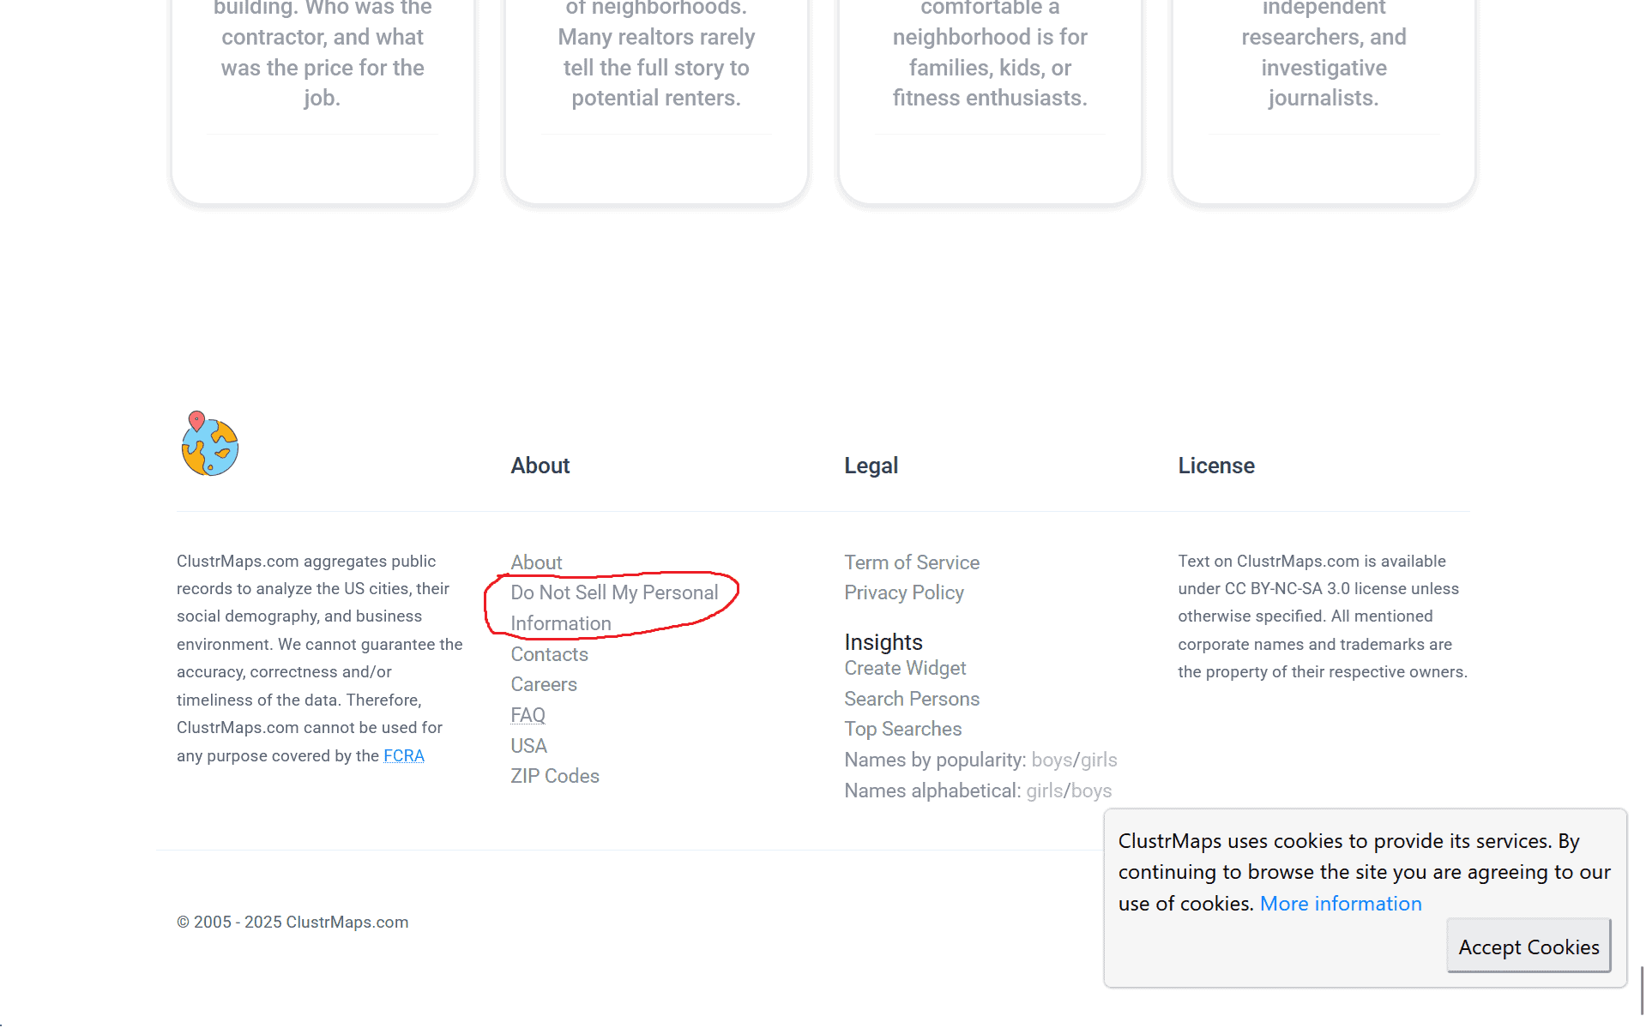
Task: View the Privacy Policy
Action: click(903, 592)
